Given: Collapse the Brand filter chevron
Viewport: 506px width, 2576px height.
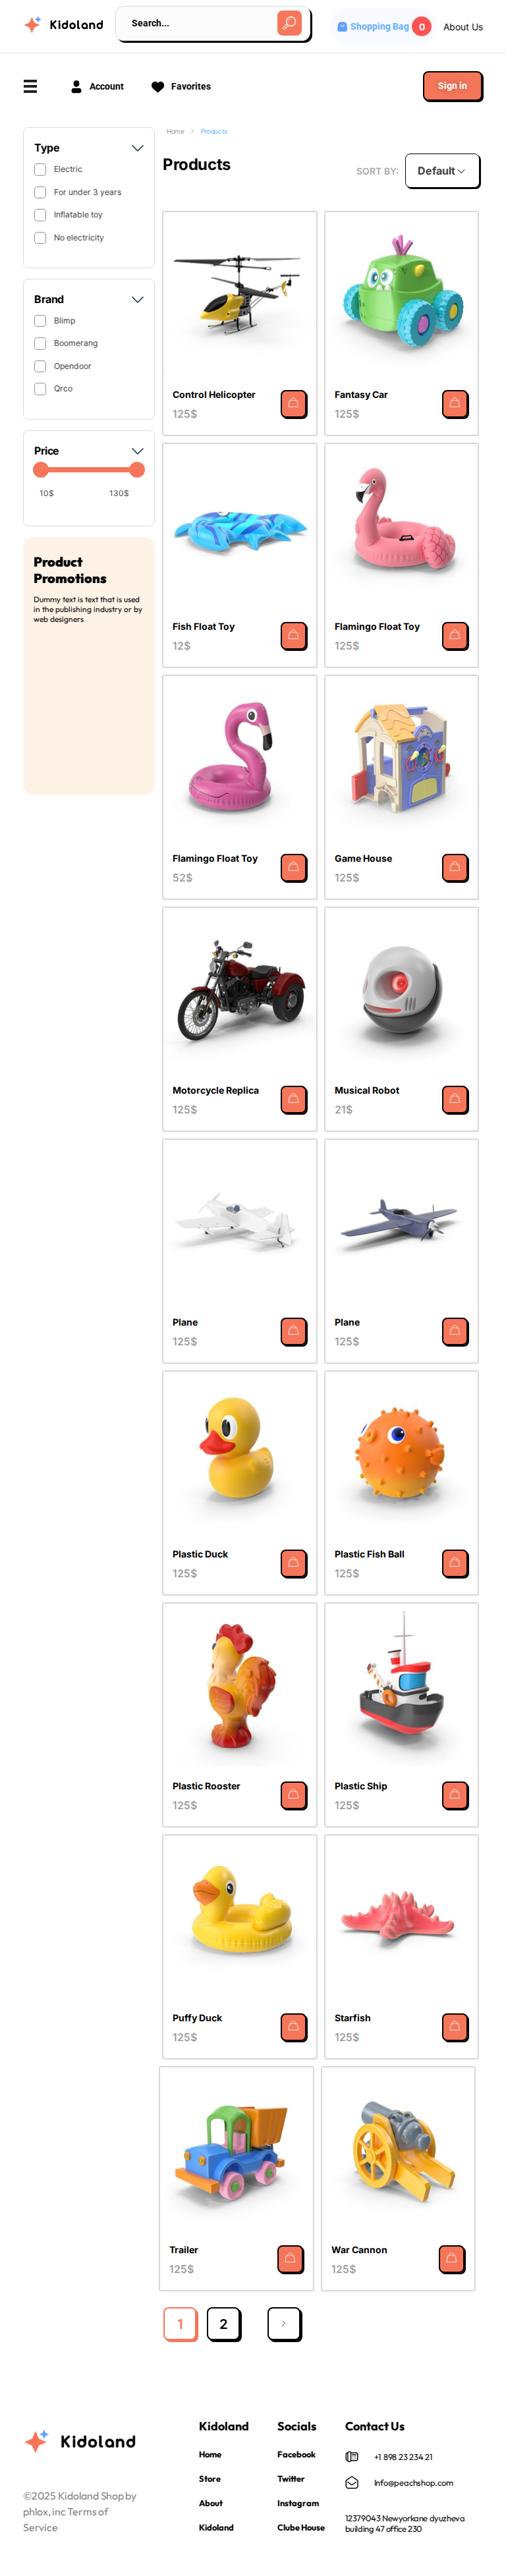Looking at the screenshot, I should coord(137,300).
